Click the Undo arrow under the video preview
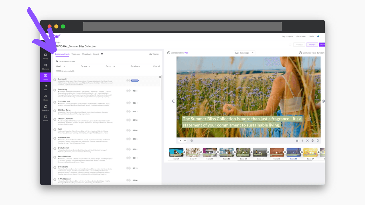Viewport: 365px width, 205px height. [181, 140]
